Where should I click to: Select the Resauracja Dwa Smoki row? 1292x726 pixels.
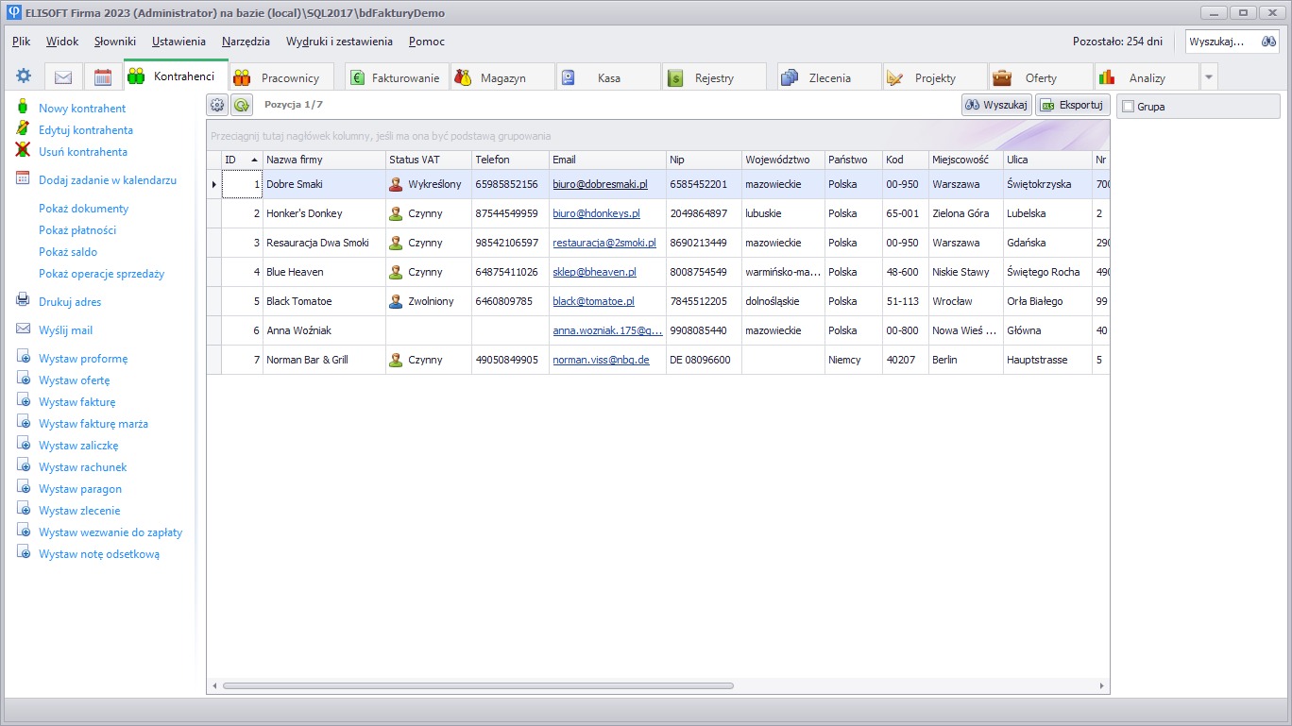tap(657, 243)
